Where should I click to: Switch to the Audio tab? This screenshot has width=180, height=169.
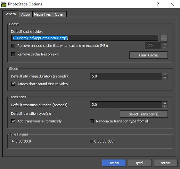[26, 14]
